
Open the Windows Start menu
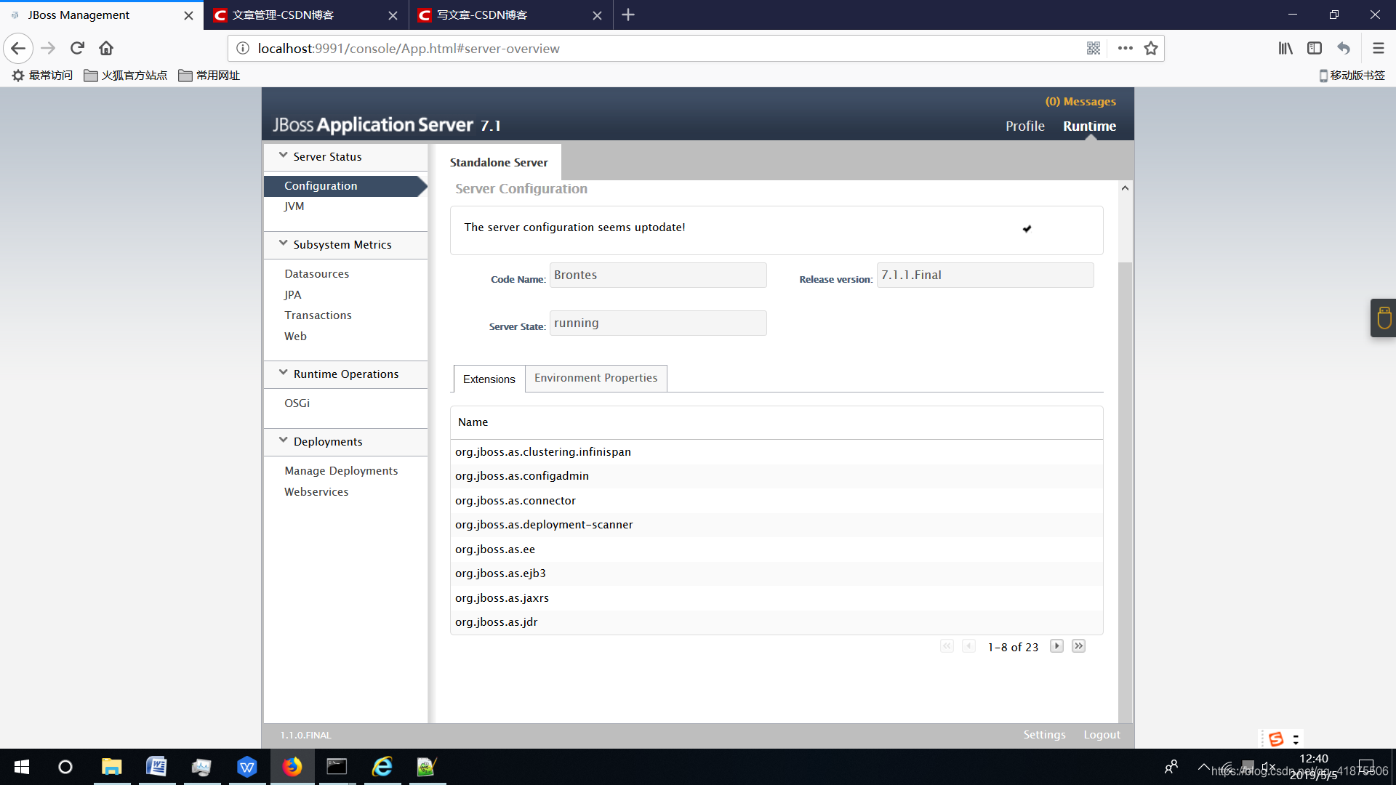click(x=22, y=767)
